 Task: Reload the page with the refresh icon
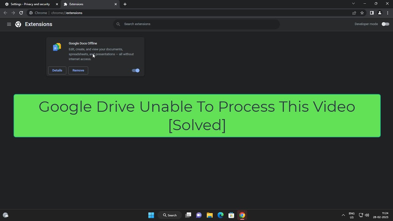21,13
